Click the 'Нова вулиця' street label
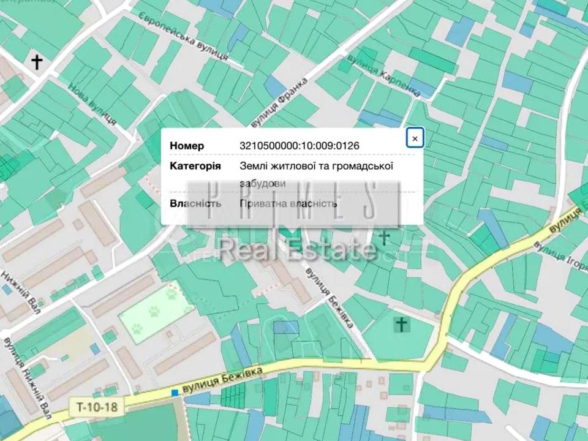The width and height of the screenshot is (588, 441). (92, 104)
